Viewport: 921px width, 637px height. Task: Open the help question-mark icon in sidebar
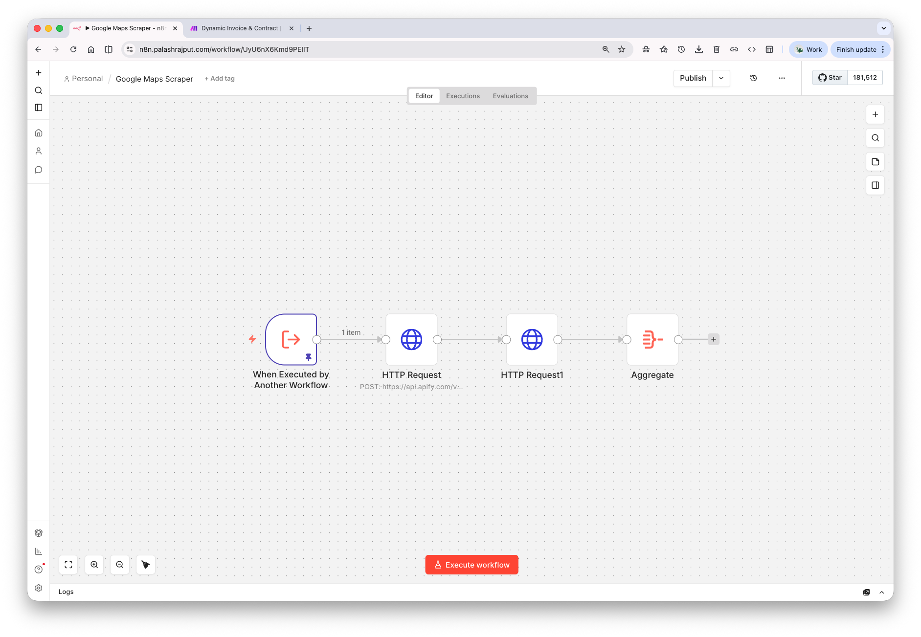pyautogui.click(x=38, y=569)
